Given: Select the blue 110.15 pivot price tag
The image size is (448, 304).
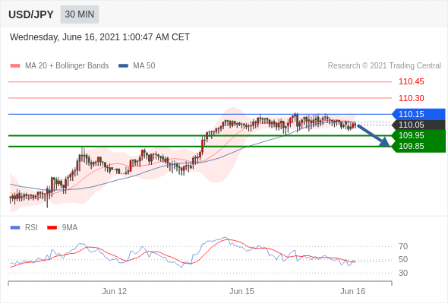Looking at the screenshot, I should (418, 114).
